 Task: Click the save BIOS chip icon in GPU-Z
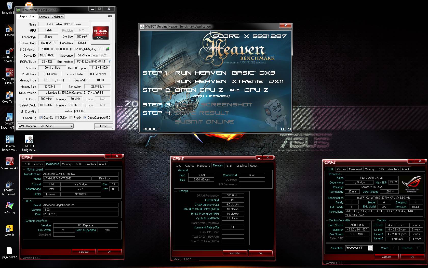click(x=108, y=49)
